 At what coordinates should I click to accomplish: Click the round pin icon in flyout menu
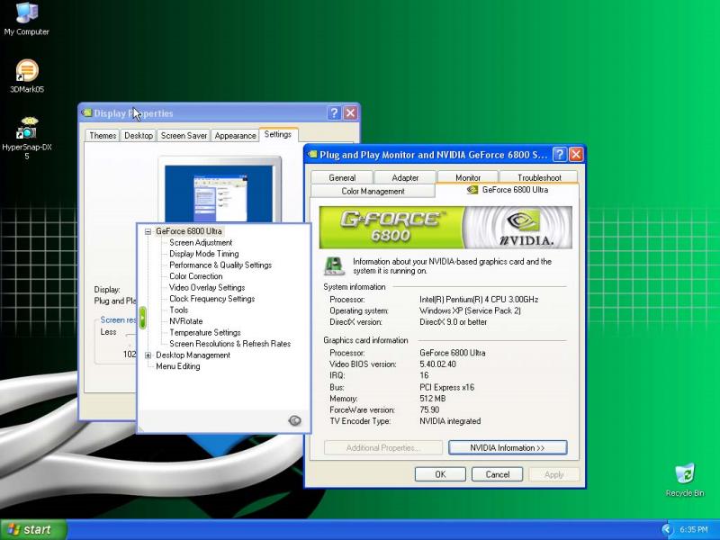295,420
